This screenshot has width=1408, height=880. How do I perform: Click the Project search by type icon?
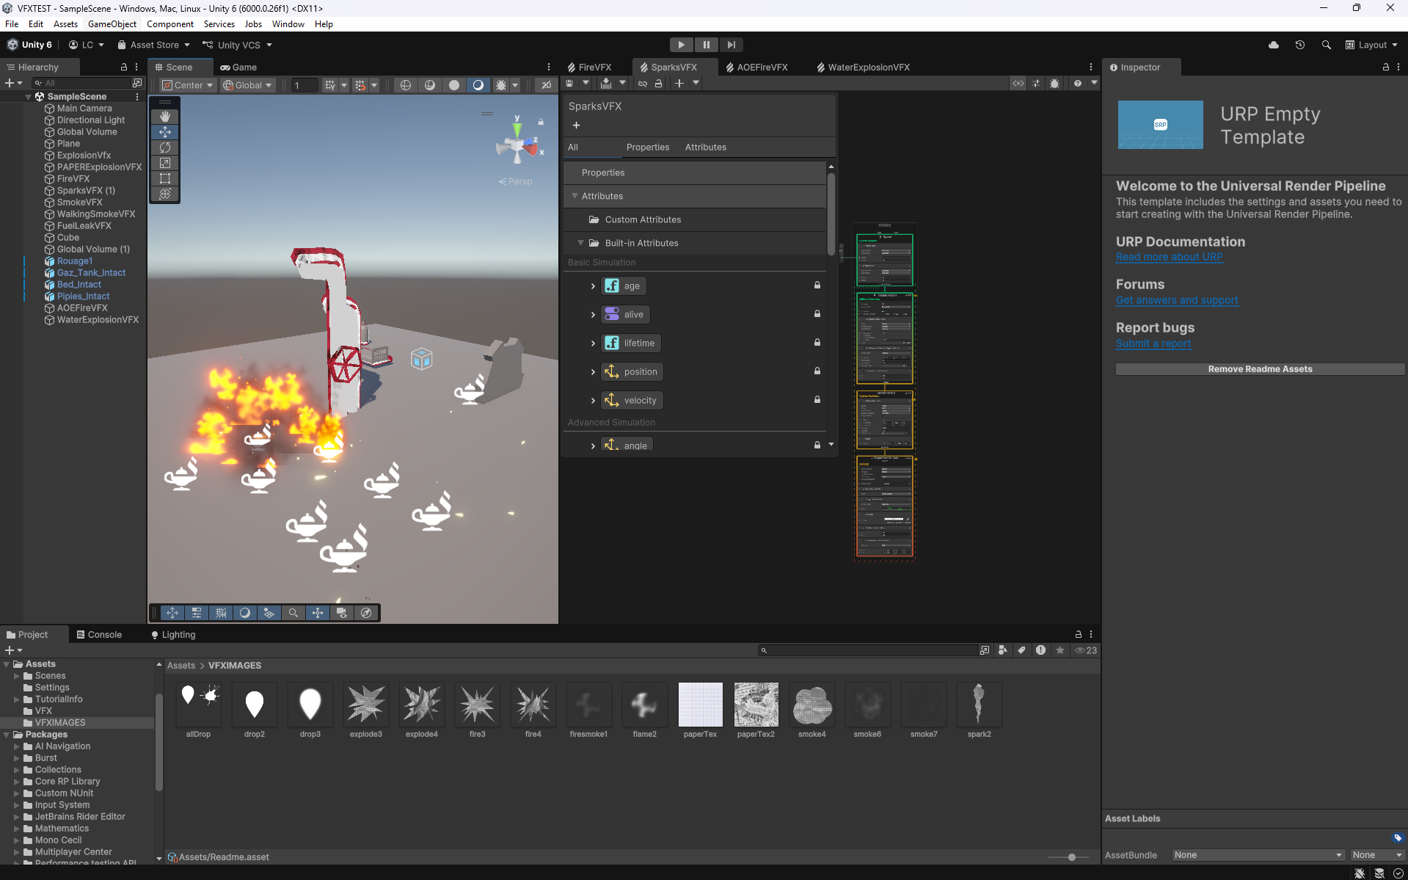point(1003,650)
